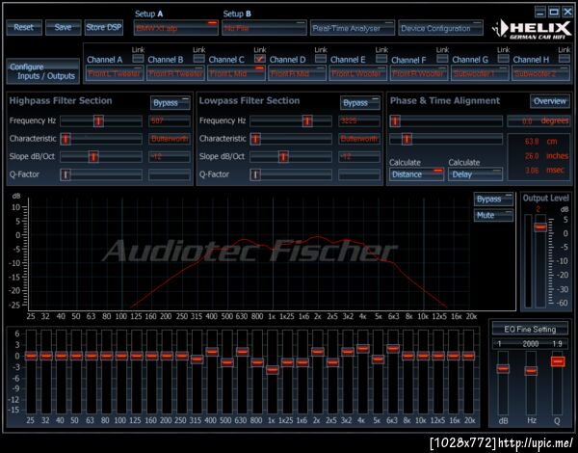The width and height of the screenshot is (578, 453).
Task: Select Channel D Front R Mid
Action: point(297,73)
